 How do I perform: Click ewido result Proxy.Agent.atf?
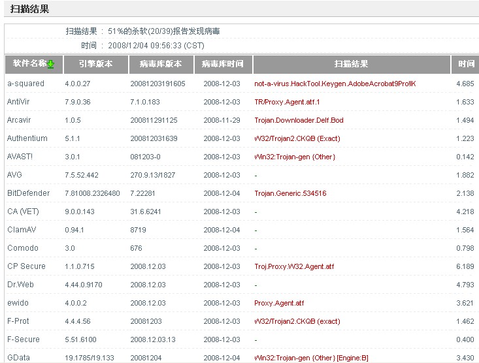279,303
